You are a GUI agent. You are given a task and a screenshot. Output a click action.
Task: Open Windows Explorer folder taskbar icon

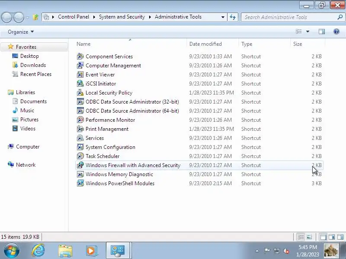click(x=65, y=251)
